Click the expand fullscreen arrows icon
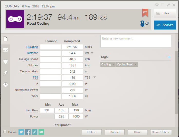The height and width of the screenshot is (137, 179). tap(168, 5)
